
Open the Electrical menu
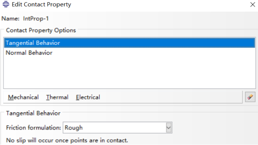click(x=88, y=97)
